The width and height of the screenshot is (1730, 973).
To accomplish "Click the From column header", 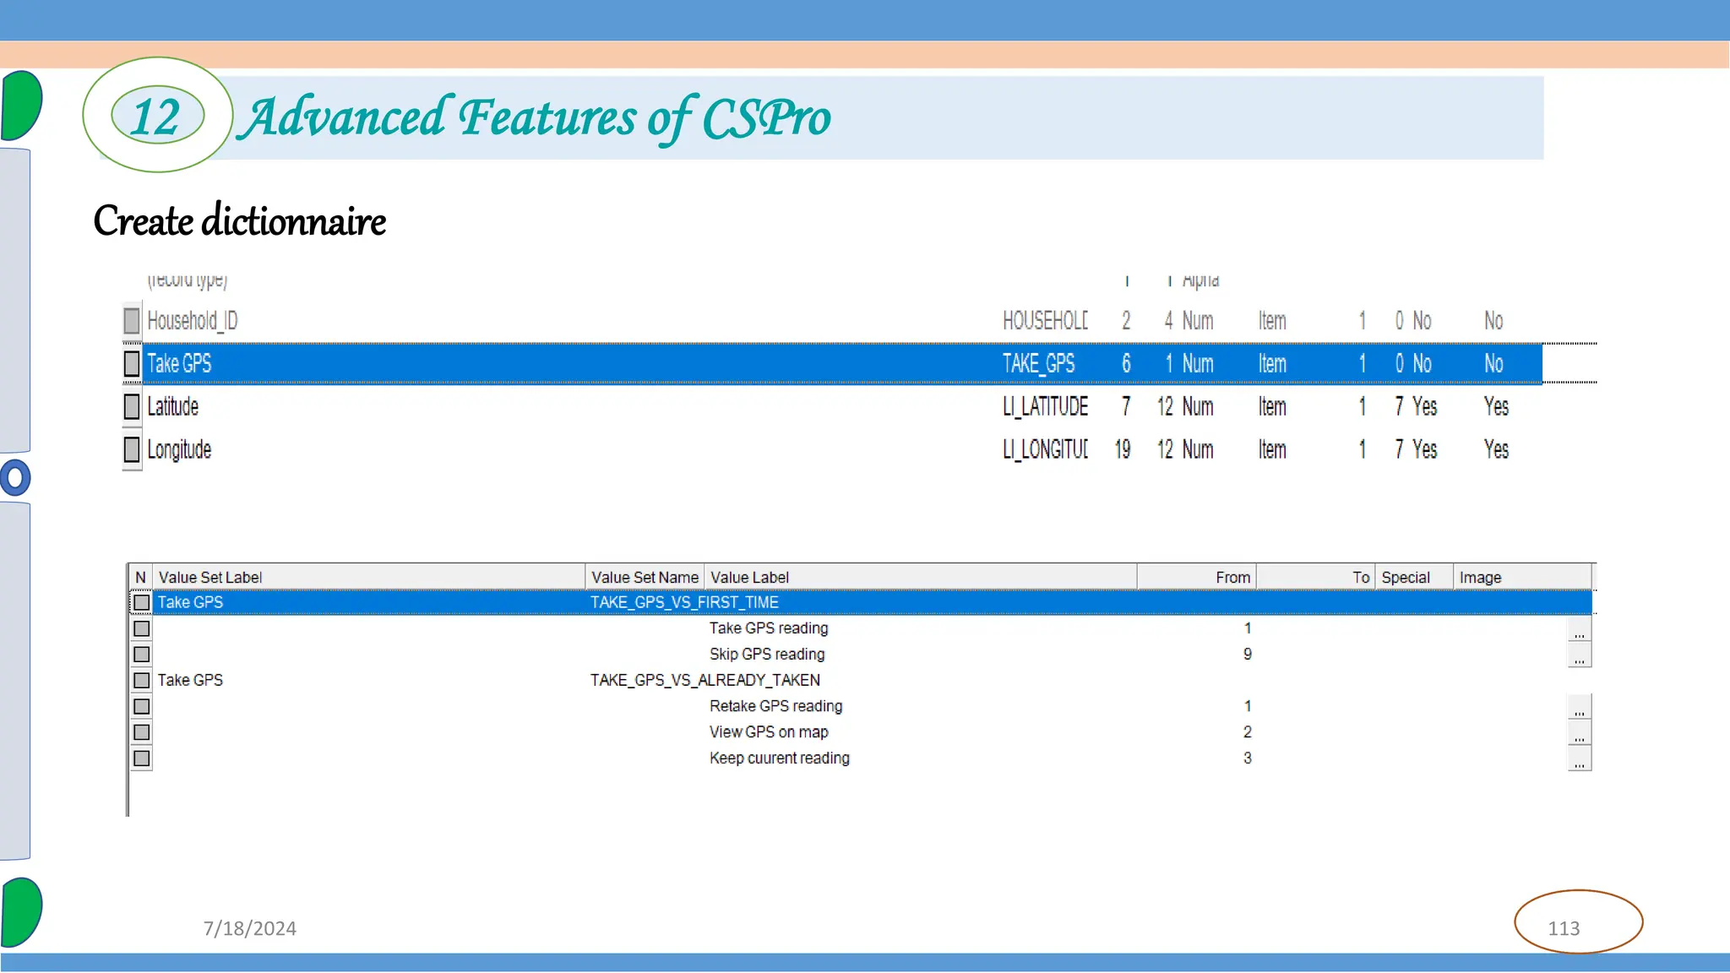I will (1196, 578).
